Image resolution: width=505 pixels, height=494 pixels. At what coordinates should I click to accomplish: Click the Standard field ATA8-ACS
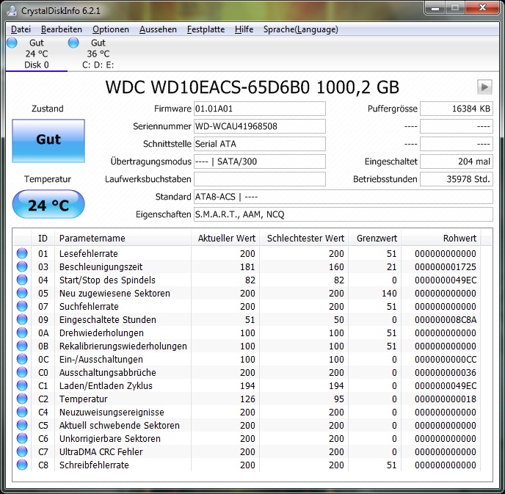click(344, 197)
